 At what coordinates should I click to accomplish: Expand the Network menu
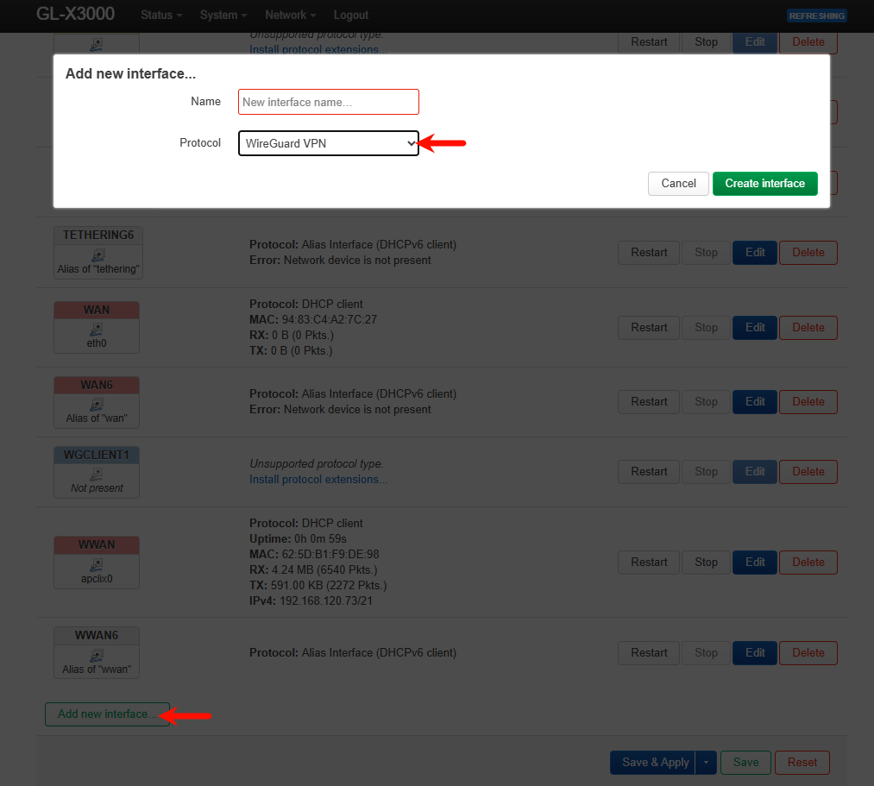click(290, 16)
